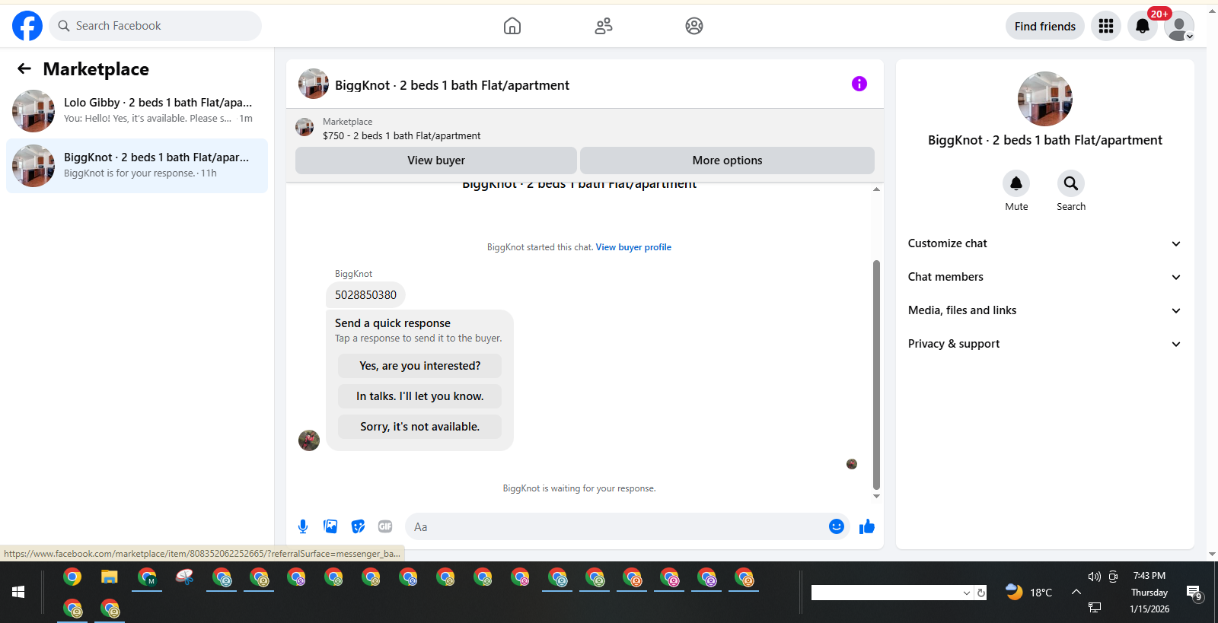Open the 18°C weather widget

(1029, 592)
